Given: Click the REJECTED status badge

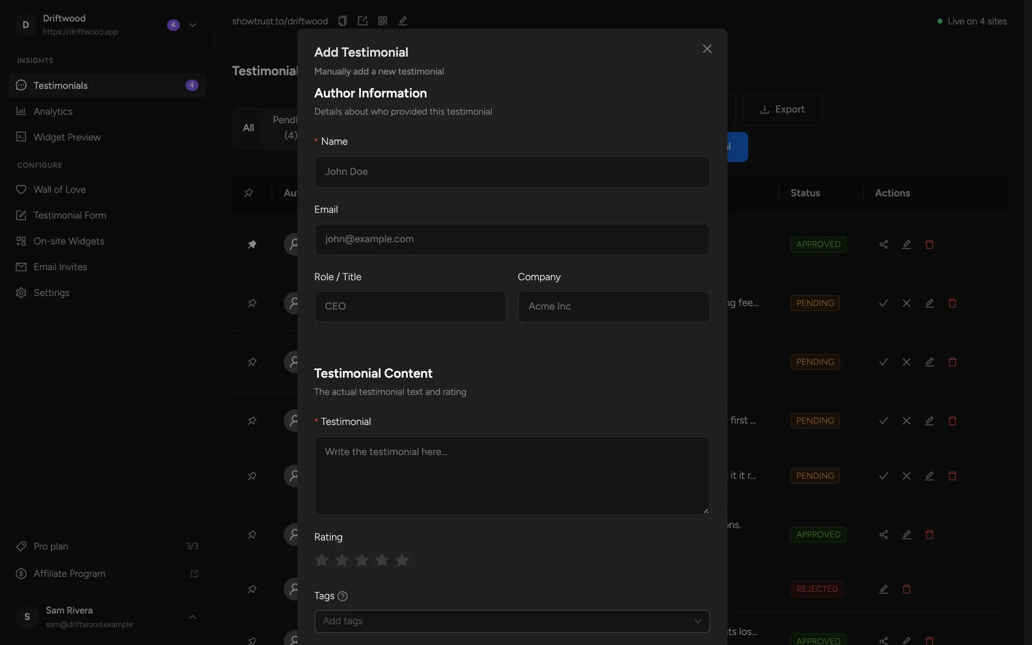Looking at the screenshot, I should (816, 589).
